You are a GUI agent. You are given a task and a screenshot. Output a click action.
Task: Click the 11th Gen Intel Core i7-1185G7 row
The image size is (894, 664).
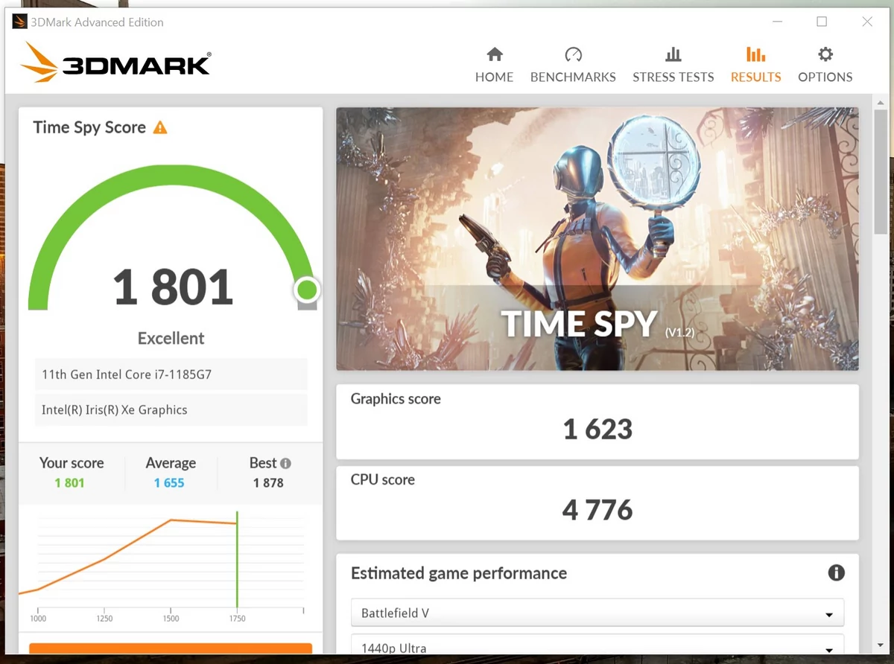coord(171,374)
